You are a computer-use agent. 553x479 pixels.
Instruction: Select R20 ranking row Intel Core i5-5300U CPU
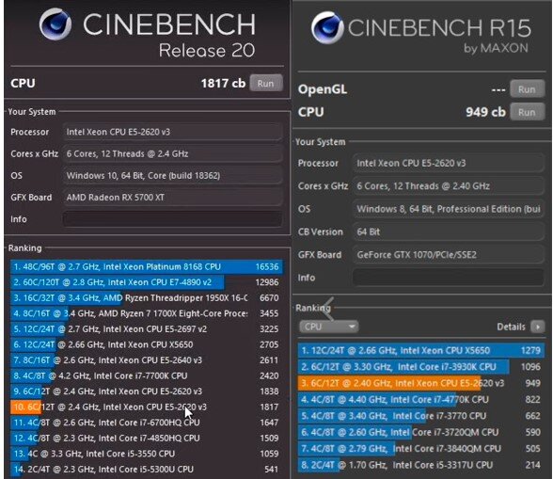[x=147, y=469]
